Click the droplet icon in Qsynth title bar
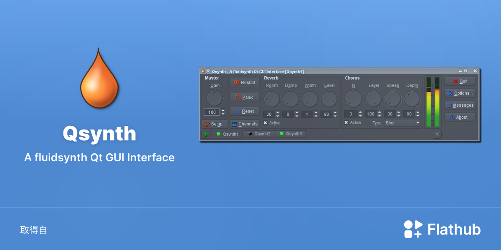Screen dimensions: 501x250 click(x=203, y=71)
